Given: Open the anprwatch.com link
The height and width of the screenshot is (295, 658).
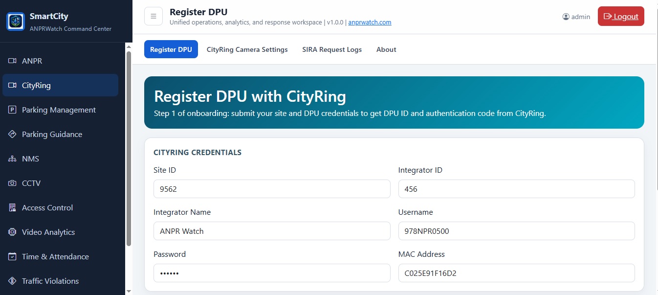Looking at the screenshot, I should (370, 23).
